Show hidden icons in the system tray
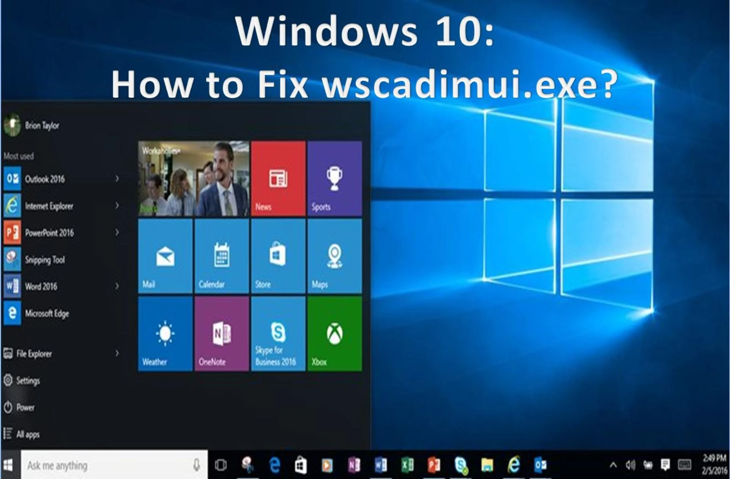Viewport: 730px width, 479px height. coord(613,463)
